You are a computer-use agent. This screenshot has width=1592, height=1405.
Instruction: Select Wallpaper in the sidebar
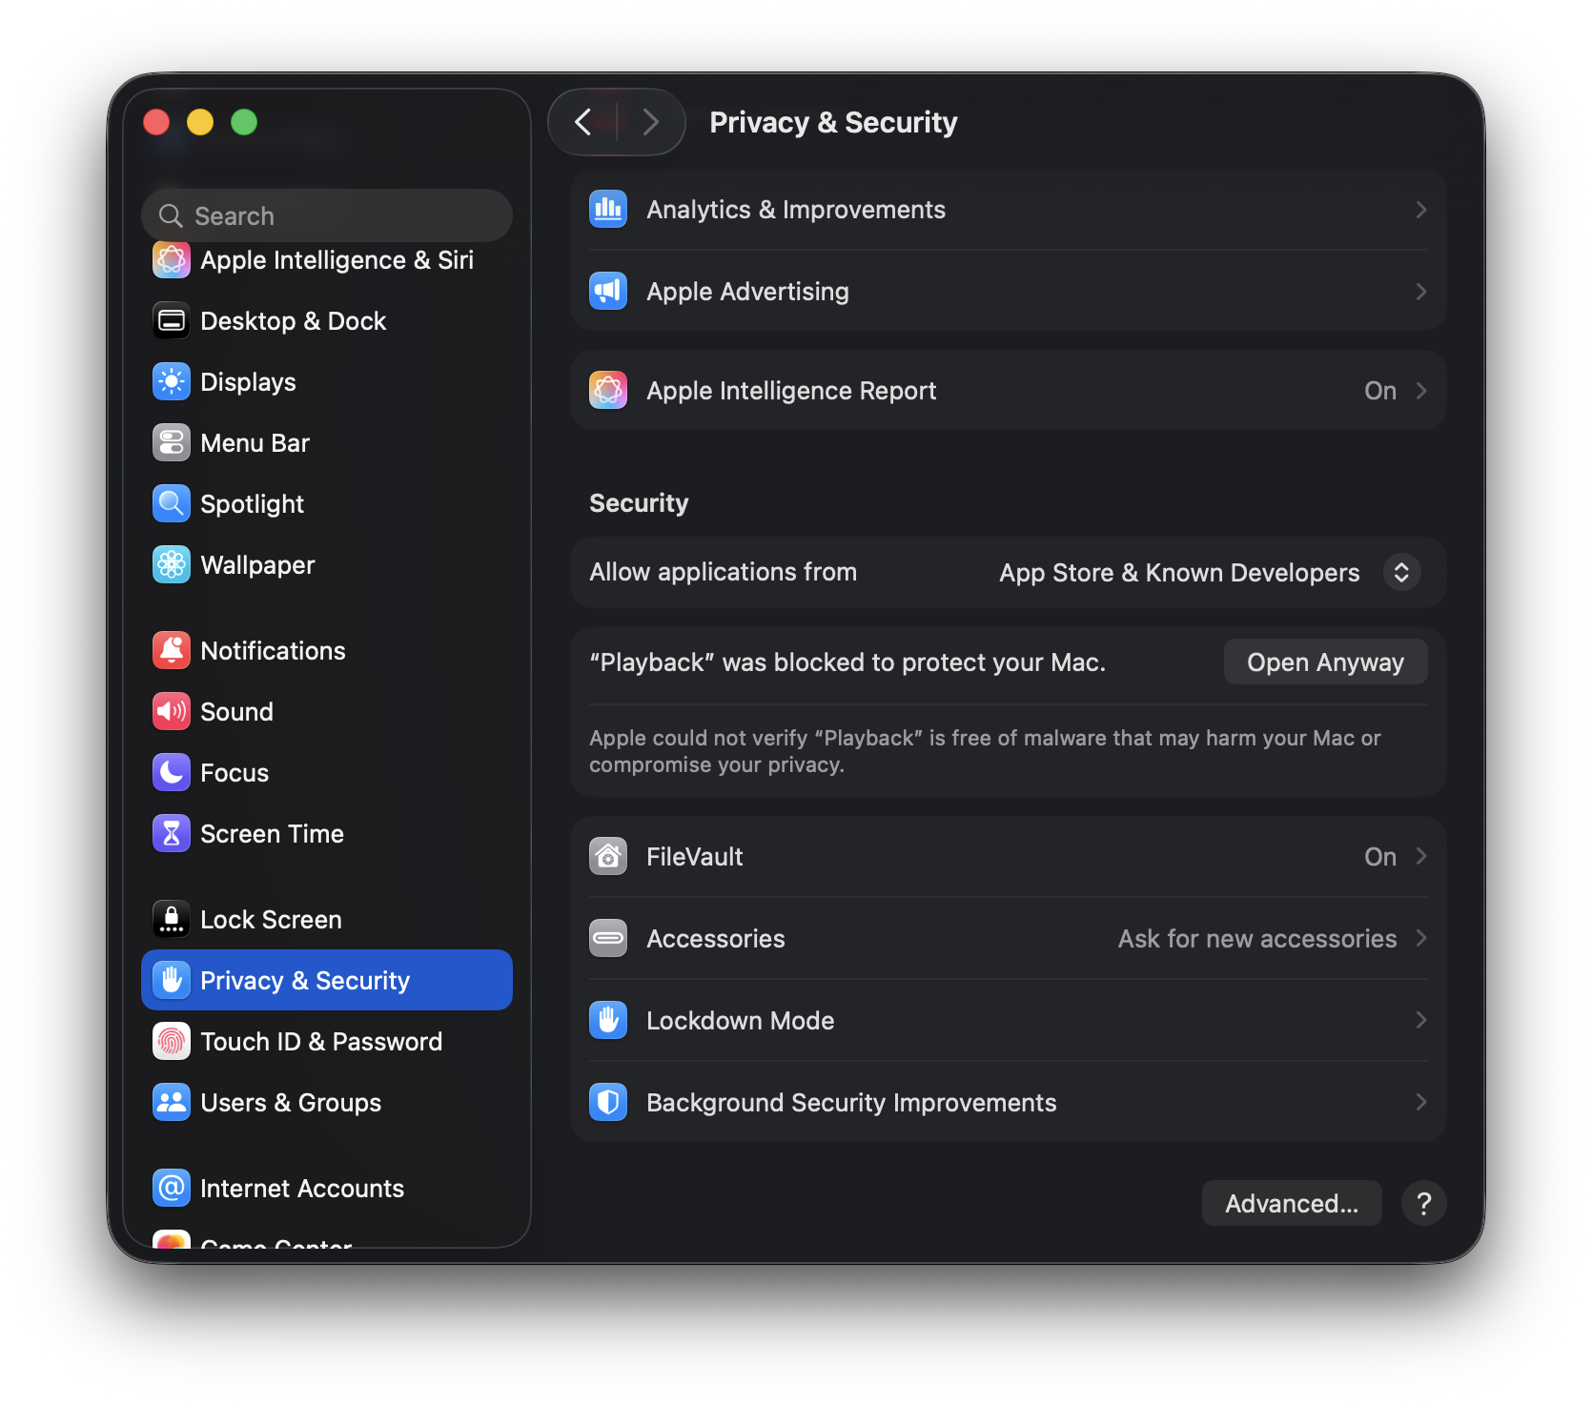coord(327,565)
